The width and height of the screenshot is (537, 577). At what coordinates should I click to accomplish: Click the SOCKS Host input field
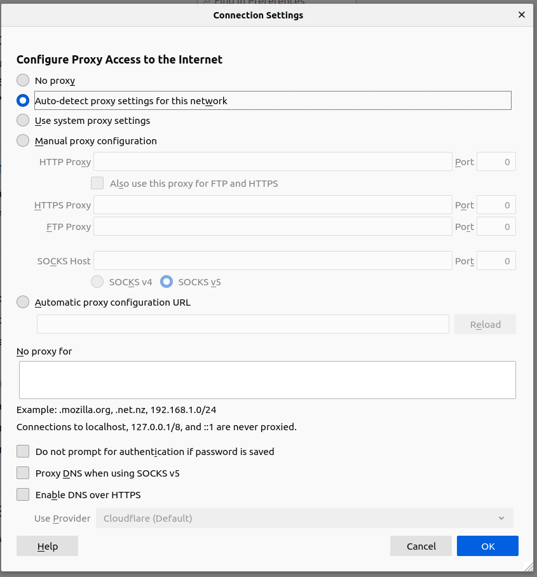pos(273,261)
